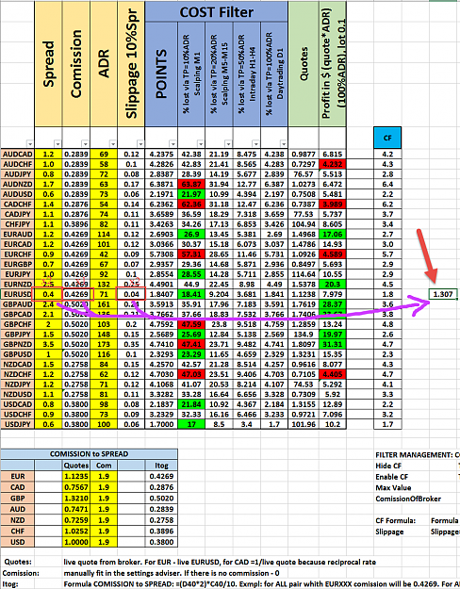Select the red cell showing 57.31
The height and width of the screenshot is (589, 460).
(191, 254)
